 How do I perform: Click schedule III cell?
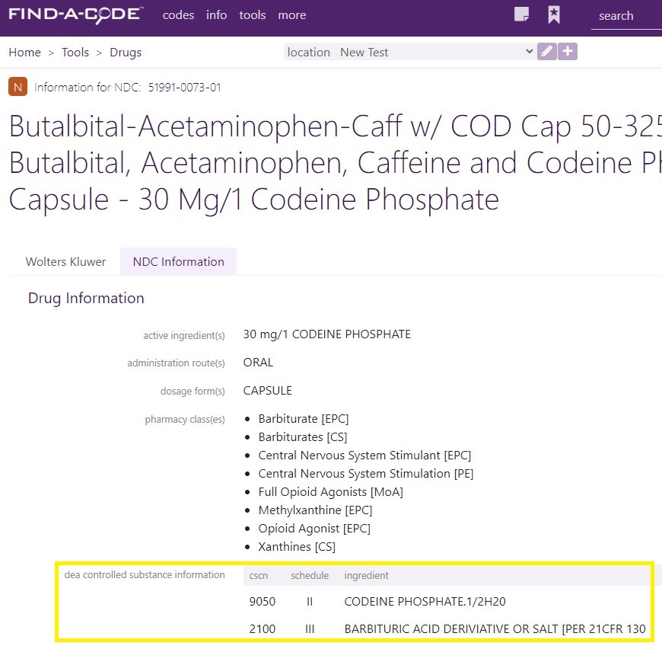click(310, 628)
